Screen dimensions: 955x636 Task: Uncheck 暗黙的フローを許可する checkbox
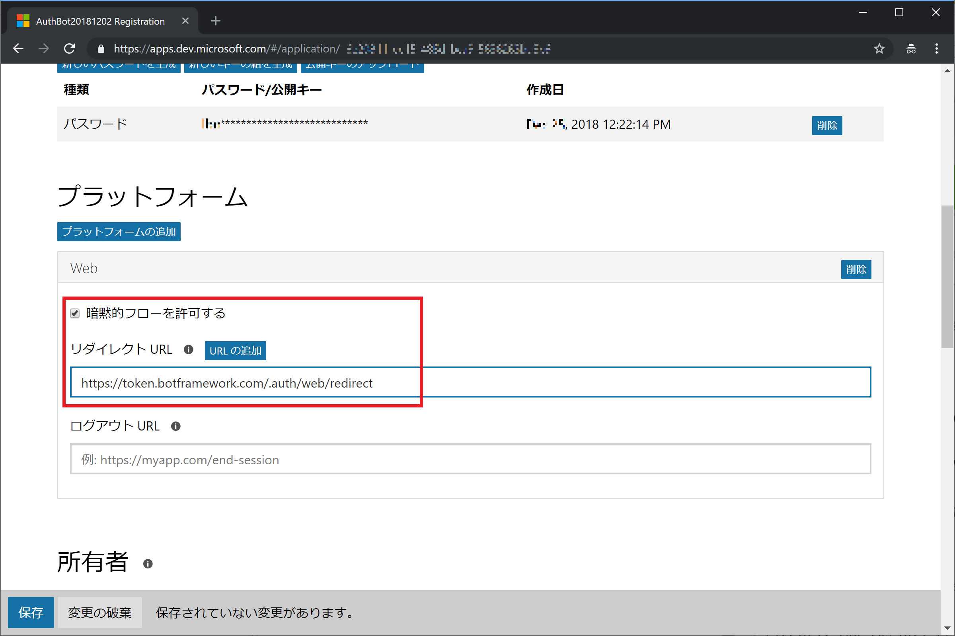coord(75,313)
